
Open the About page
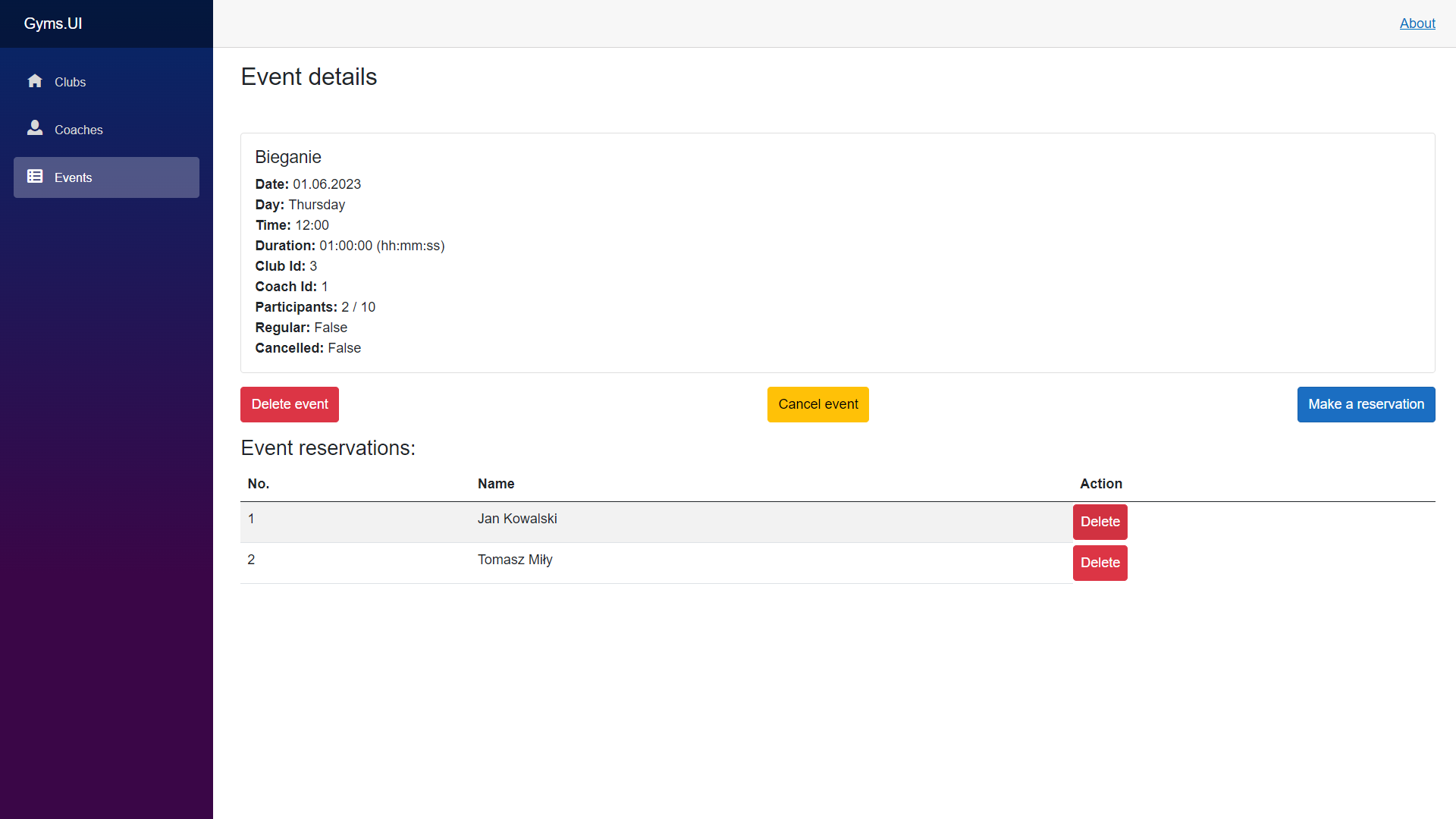(1417, 24)
